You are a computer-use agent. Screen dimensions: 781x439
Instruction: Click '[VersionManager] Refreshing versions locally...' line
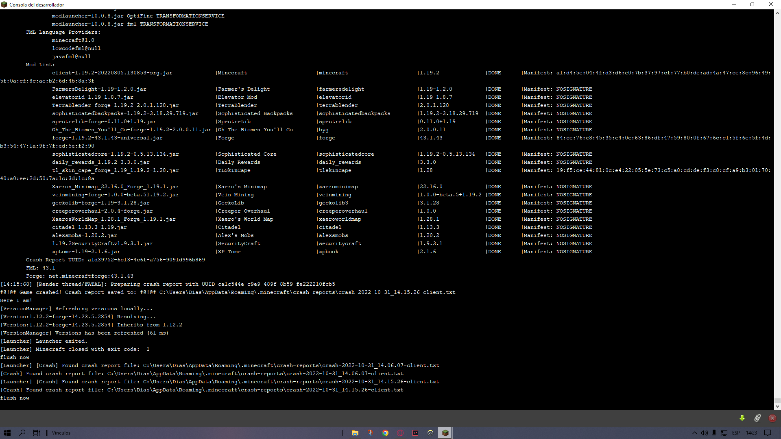pos(76,309)
